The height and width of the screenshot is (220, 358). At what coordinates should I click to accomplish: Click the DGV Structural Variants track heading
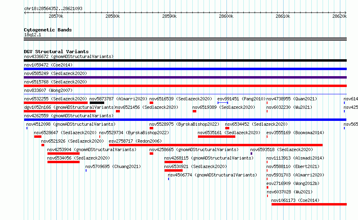pos(56,52)
